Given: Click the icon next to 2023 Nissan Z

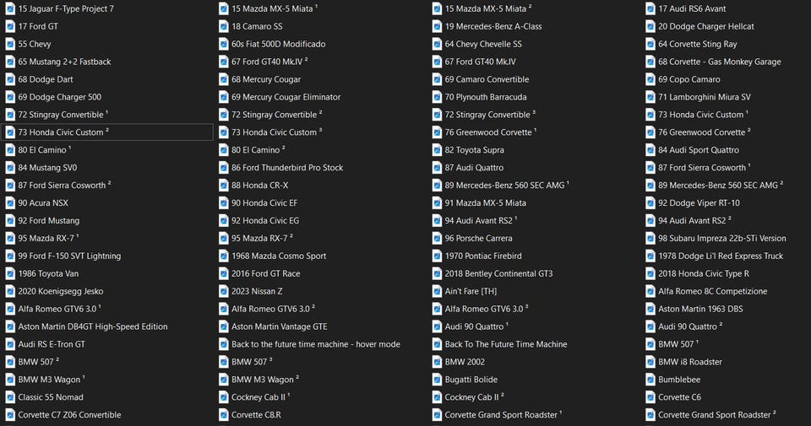Looking at the screenshot, I should pos(223,291).
